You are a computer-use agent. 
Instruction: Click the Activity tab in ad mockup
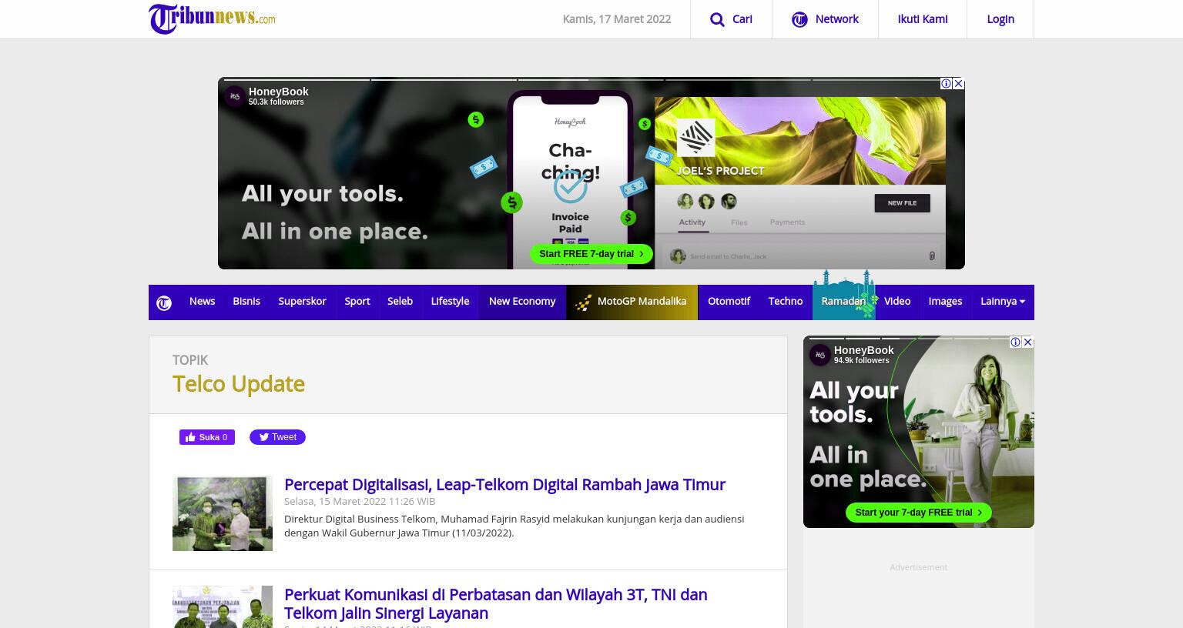coord(692,222)
